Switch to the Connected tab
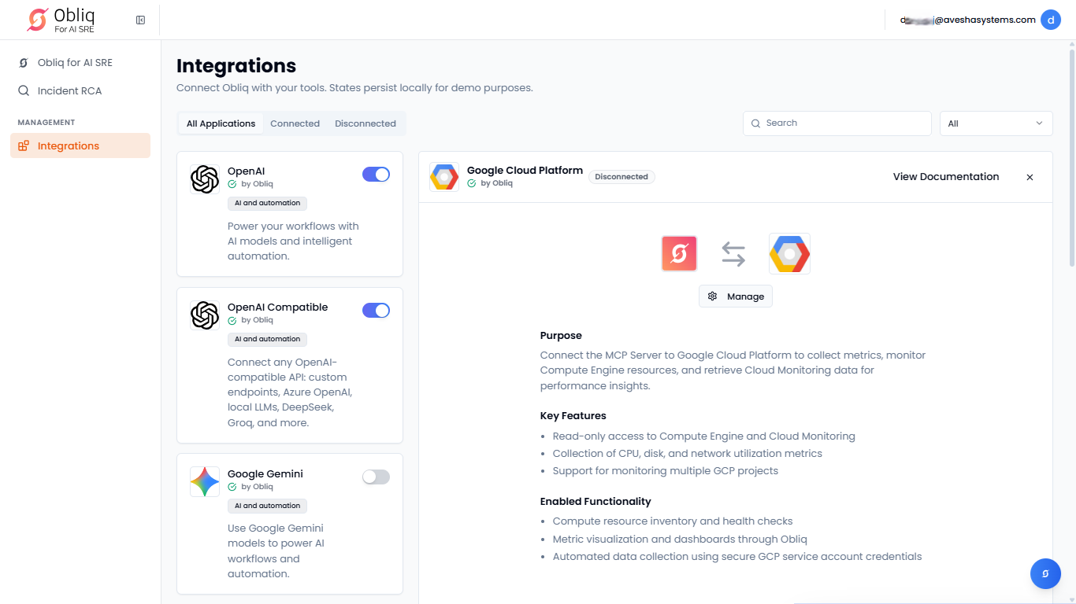 coord(295,123)
